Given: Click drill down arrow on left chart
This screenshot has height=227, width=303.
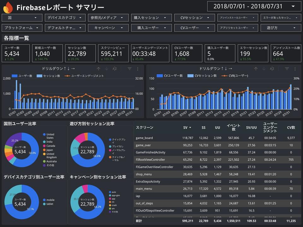Looking at the screenshot, I should 106,69.
